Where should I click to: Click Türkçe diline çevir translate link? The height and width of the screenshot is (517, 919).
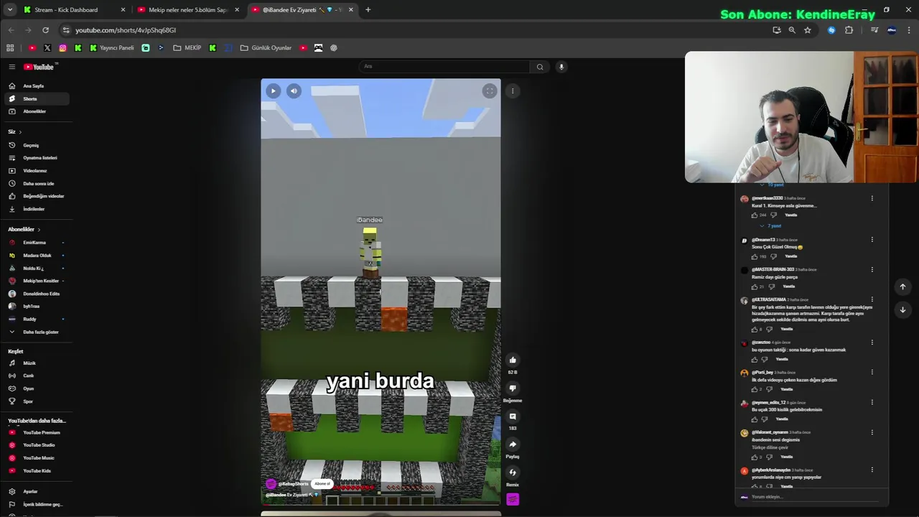(770, 447)
